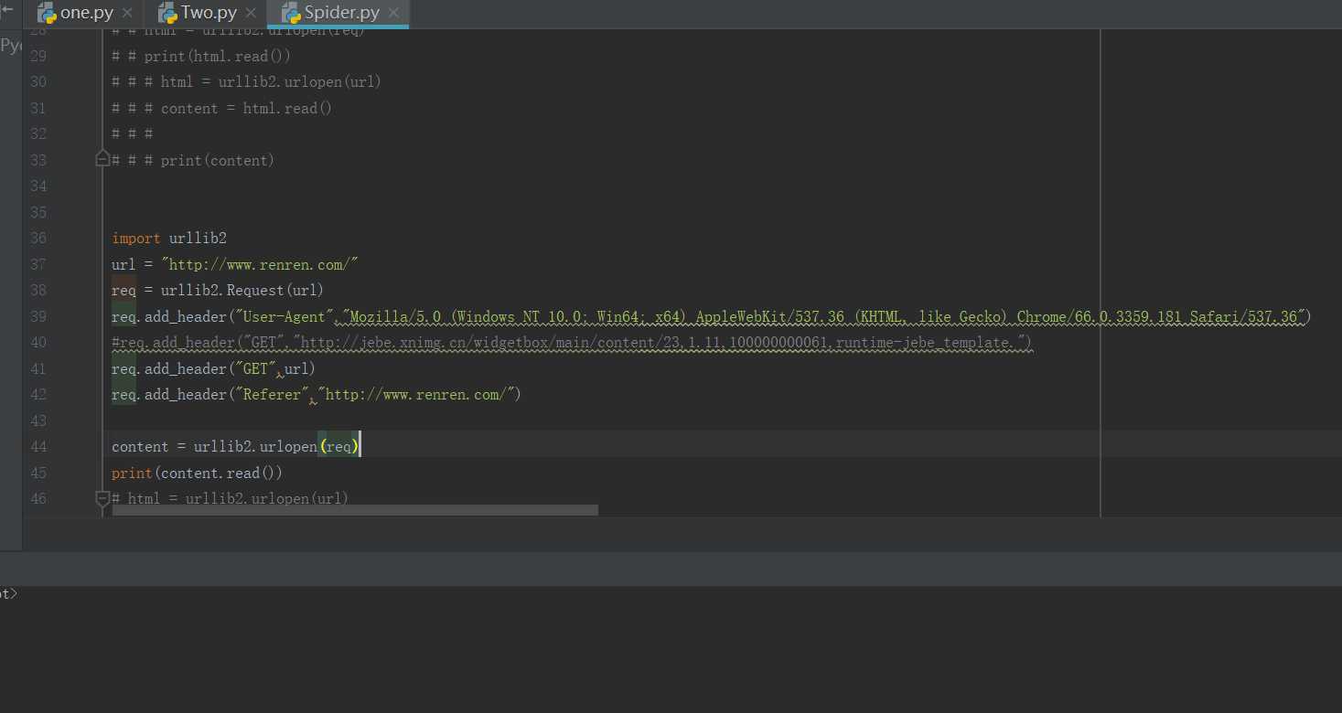
Task: Click '# # # html = urllib2.urlopen(url)' on line 30
Action: [x=246, y=82]
